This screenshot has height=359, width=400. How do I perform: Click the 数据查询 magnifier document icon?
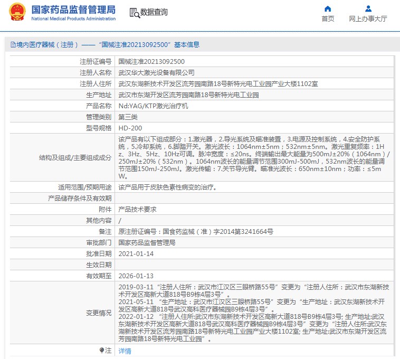(134, 13)
